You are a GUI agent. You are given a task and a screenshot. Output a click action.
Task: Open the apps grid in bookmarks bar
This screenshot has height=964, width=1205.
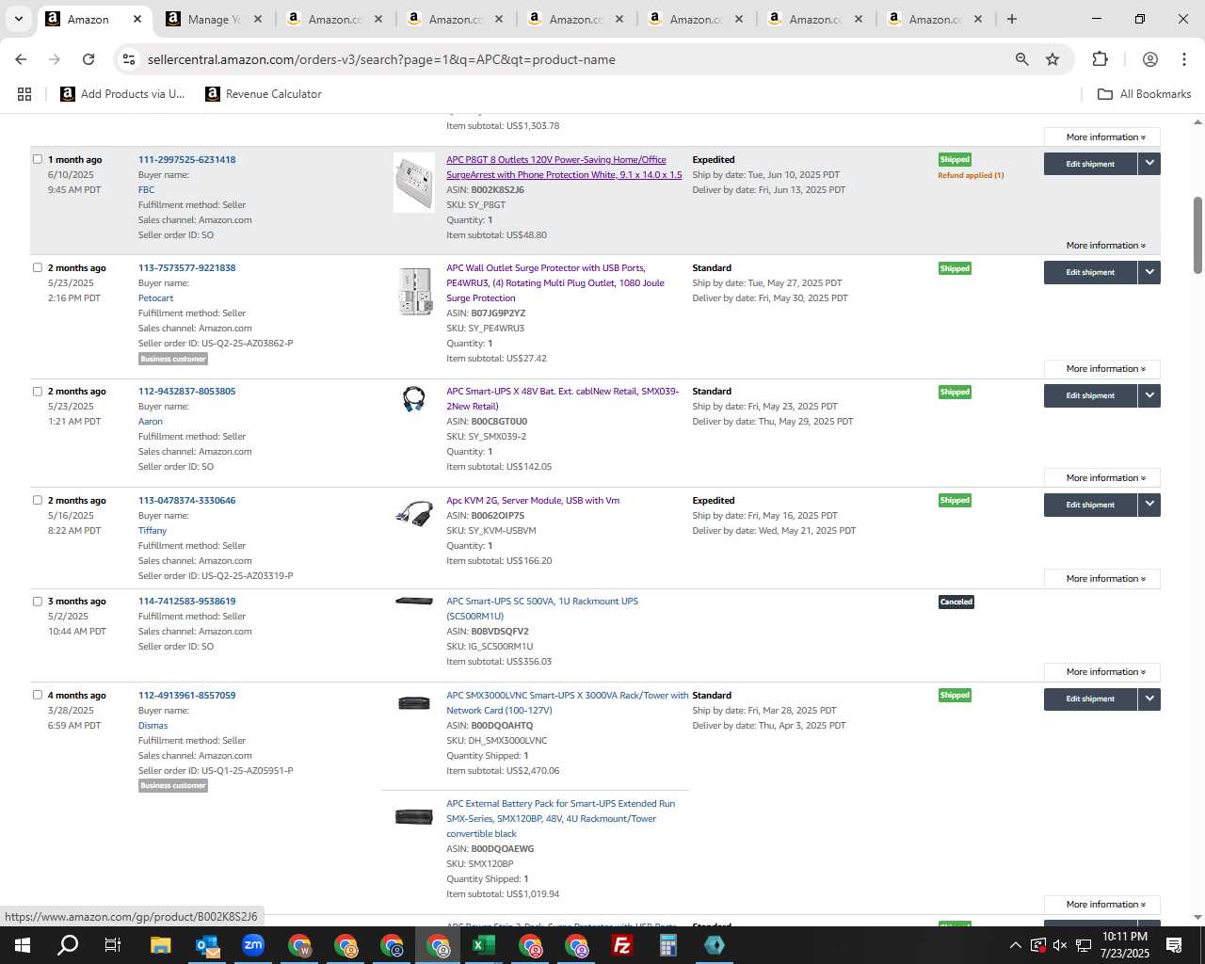(24, 94)
